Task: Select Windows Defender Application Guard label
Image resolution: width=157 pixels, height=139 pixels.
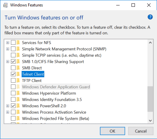Action: point(56,87)
